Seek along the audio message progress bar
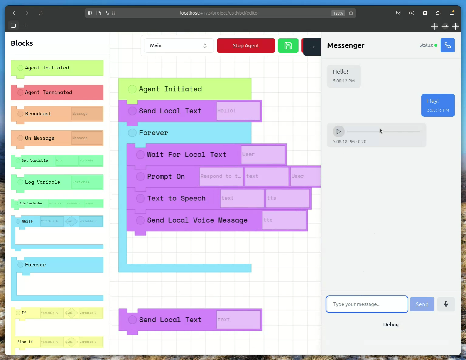 click(383, 132)
